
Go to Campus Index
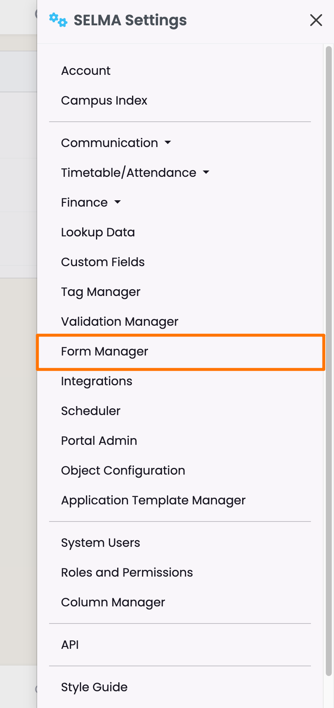(104, 101)
